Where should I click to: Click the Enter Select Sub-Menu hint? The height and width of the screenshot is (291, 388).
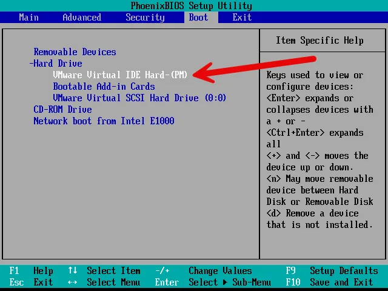[213, 282]
